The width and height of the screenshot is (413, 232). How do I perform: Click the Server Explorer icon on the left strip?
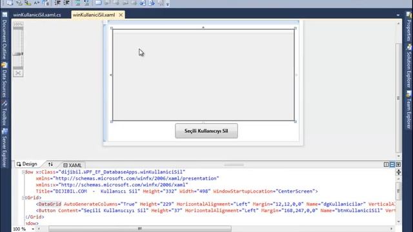[x=5, y=131]
